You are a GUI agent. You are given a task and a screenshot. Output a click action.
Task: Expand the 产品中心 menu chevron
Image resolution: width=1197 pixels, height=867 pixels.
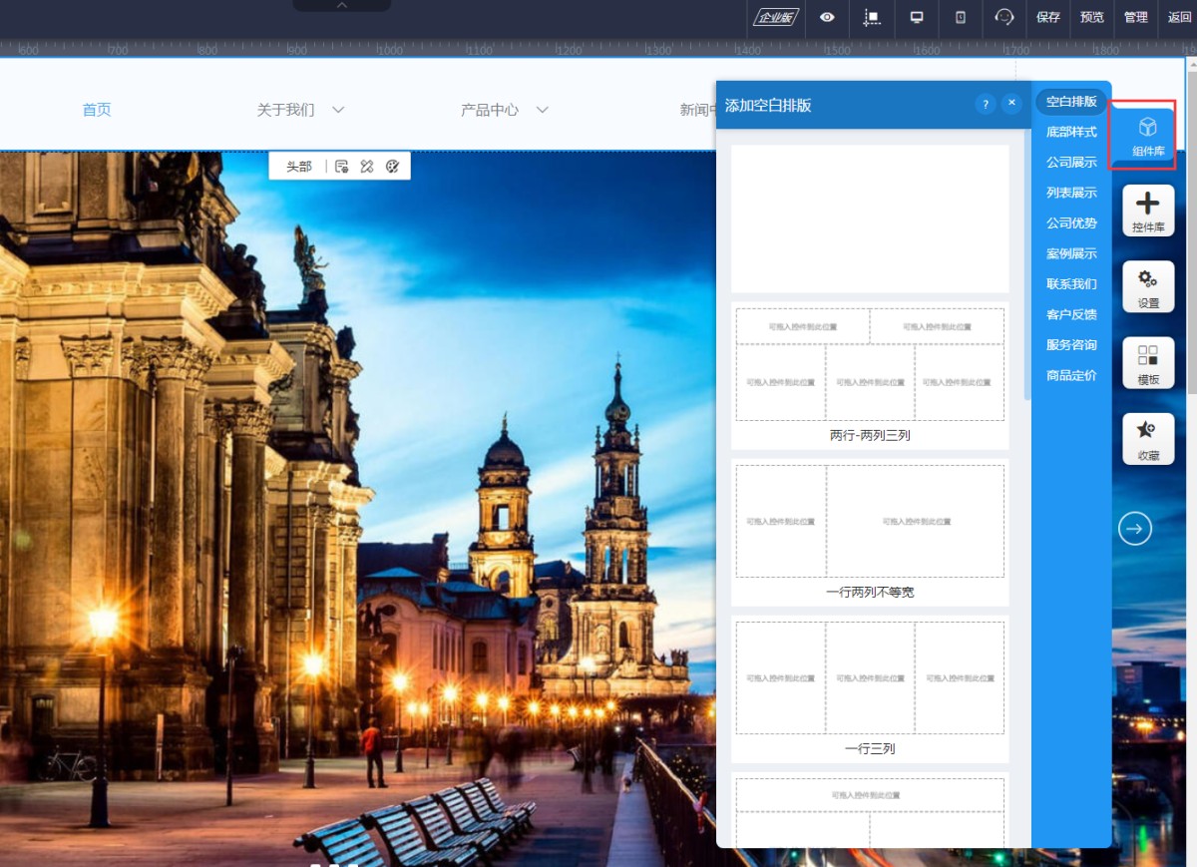pos(542,110)
